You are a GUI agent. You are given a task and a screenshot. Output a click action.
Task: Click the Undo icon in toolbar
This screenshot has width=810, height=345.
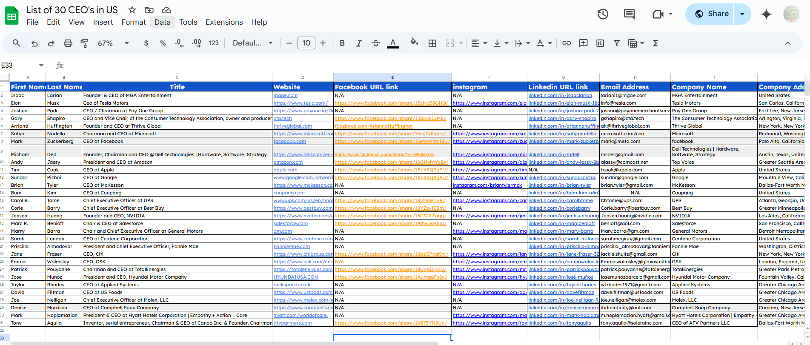[34, 43]
